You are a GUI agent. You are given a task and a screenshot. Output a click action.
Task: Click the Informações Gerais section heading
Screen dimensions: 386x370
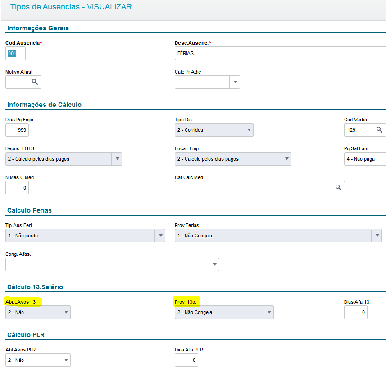[x=38, y=28]
